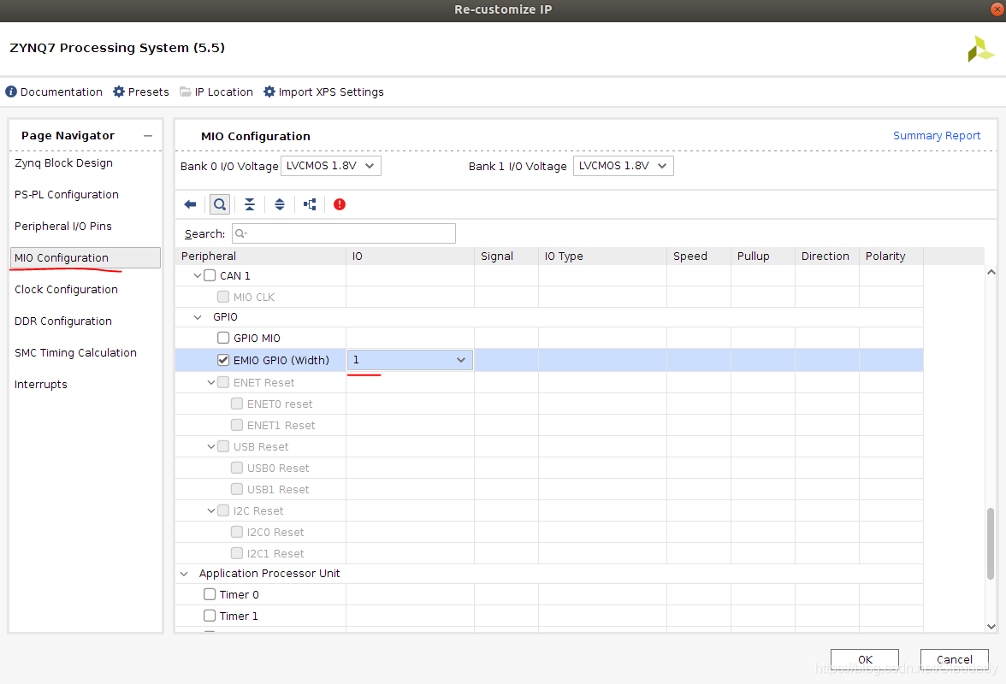Click the ENET Reset checkbox
The image size is (1006, 684).
point(223,382)
